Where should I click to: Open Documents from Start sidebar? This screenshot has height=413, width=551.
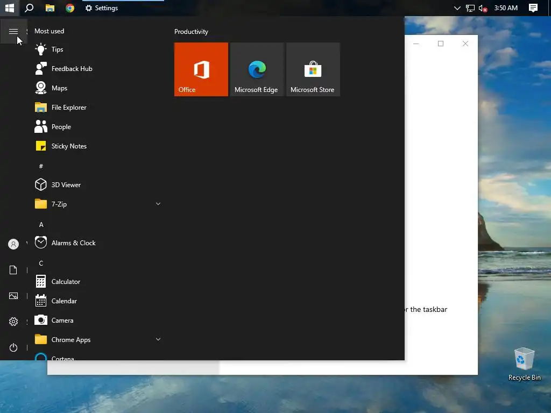click(13, 270)
